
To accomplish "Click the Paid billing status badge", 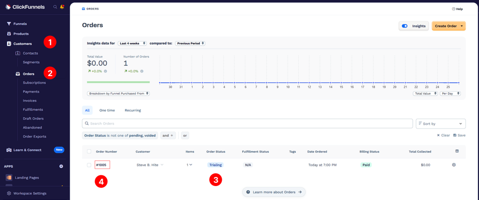I will click(x=366, y=165).
